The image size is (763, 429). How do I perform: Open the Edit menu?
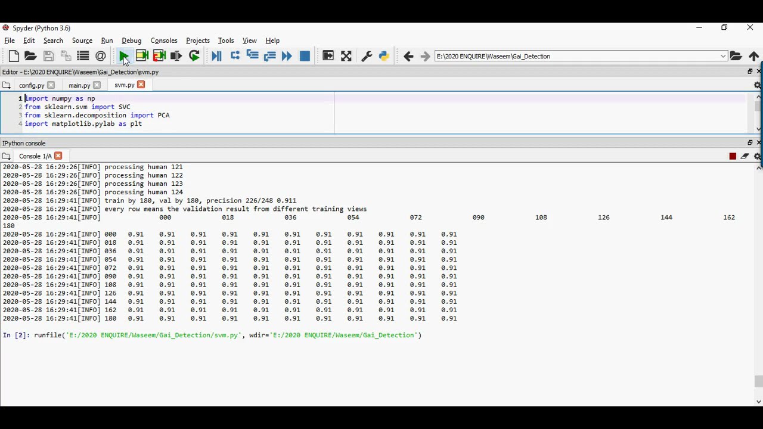pos(29,41)
